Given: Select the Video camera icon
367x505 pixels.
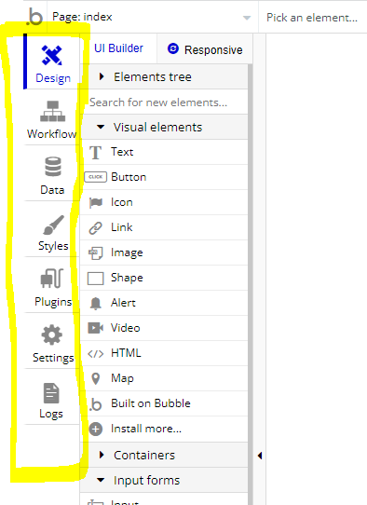Looking at the screenshot, I should 95,328.
